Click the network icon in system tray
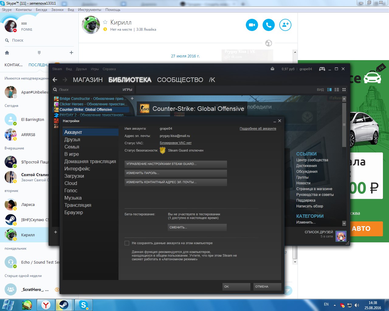The height and width of the screenshot is (311, 389). [349, 305]
